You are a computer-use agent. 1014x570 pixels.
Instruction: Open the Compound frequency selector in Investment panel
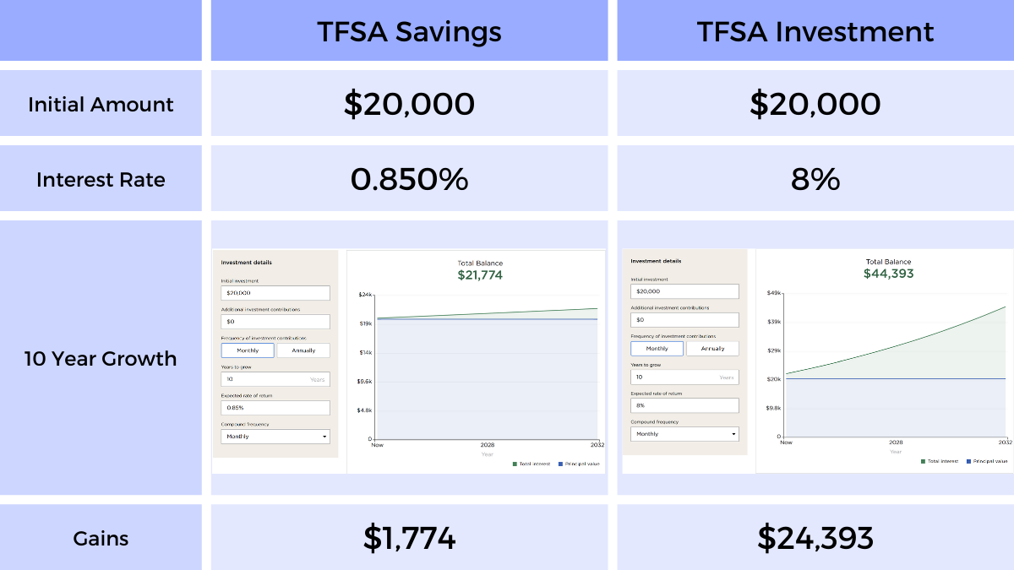[684, 433]
